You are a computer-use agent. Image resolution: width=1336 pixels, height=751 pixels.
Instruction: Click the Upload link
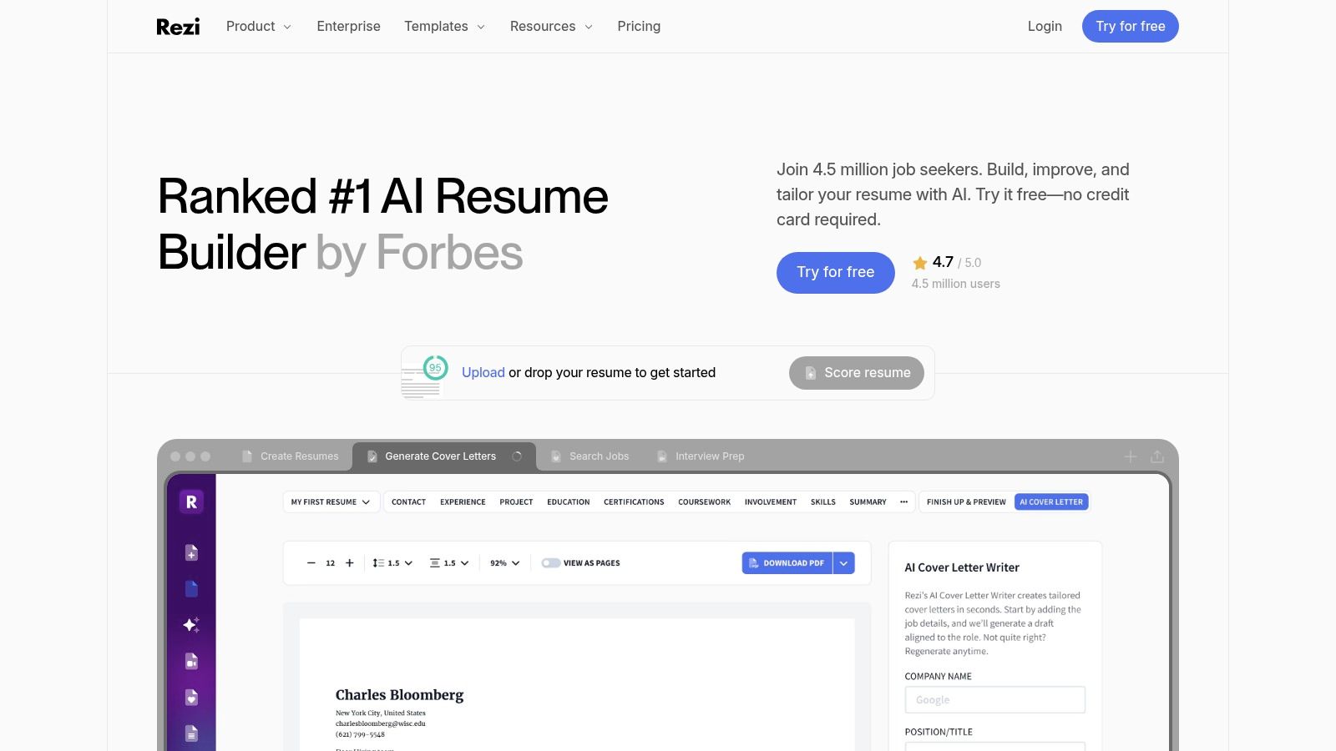click(483, 373)
